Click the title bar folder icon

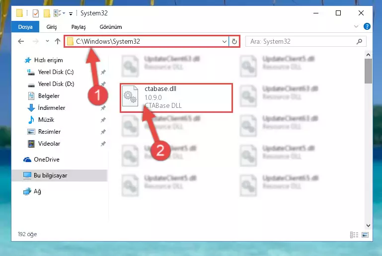click(x=19, y=13)
